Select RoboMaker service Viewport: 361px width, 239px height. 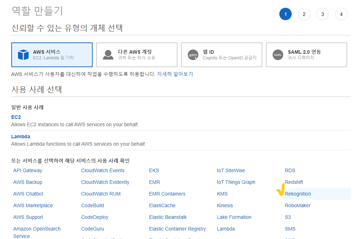tap(298, 205)
